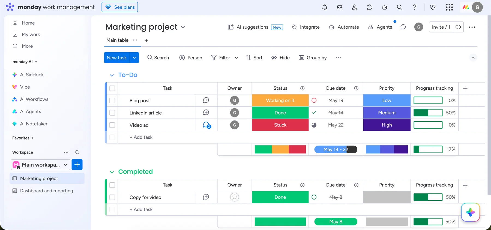Image resolution: width=491 pixels, height=230 pixels.
Task: Open the Invite / 1 button
Action: (x=441, y=27)
